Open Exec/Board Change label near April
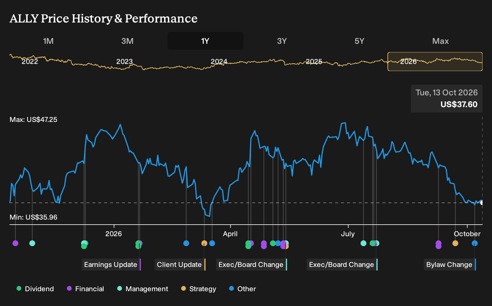 (252, 265)
